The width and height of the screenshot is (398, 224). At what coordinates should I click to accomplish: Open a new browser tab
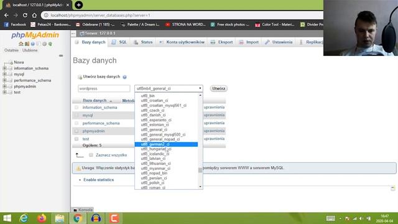tap(79, 5)
